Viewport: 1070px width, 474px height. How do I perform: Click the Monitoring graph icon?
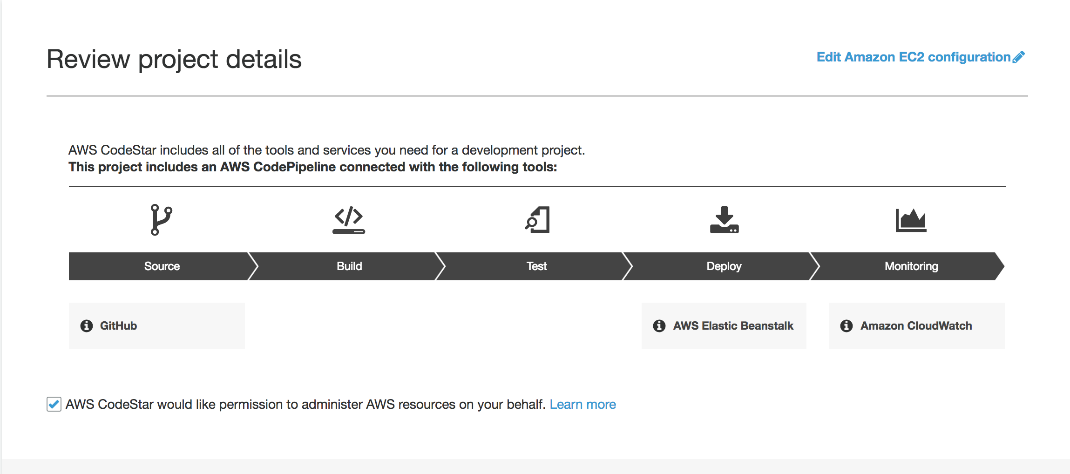coord(911,219)
